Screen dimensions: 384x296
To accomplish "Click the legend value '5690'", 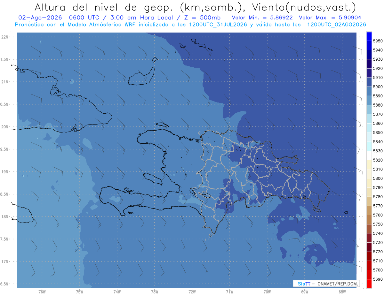I will coord(378,279).
